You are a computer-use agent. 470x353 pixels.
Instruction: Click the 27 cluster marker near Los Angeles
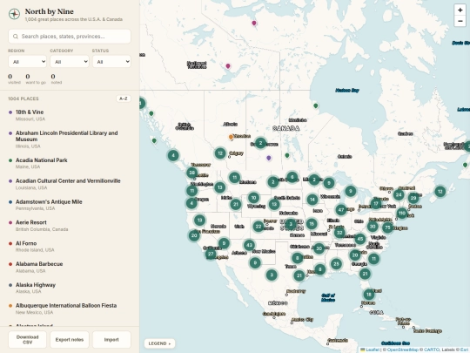[211, 254]
